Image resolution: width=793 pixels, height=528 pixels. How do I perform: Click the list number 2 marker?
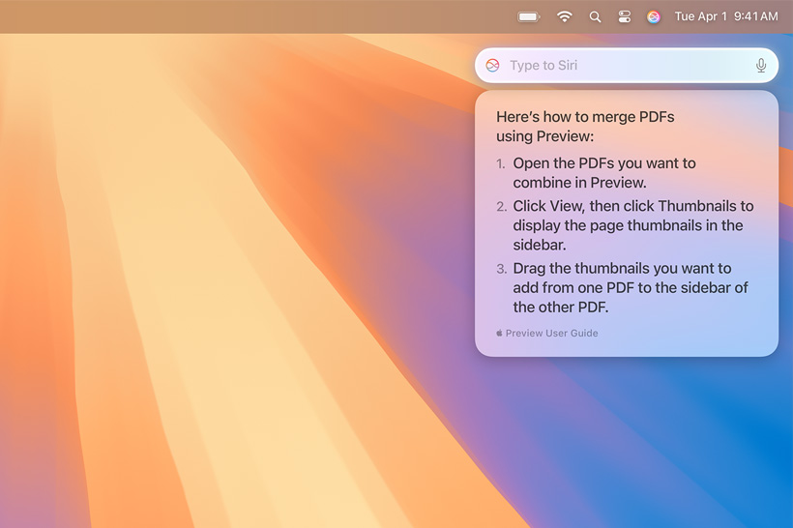(x=501, y=206)
